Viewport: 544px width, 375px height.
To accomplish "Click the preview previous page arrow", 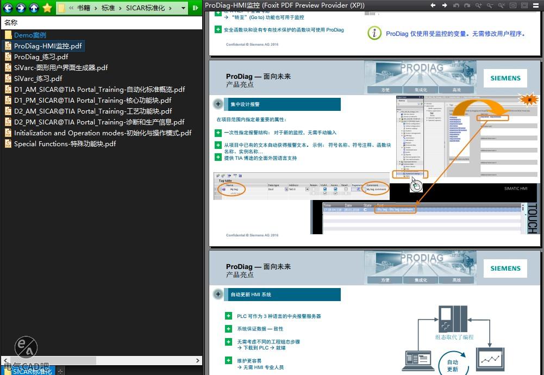I will pyautogui.click(x=433, y=5).
